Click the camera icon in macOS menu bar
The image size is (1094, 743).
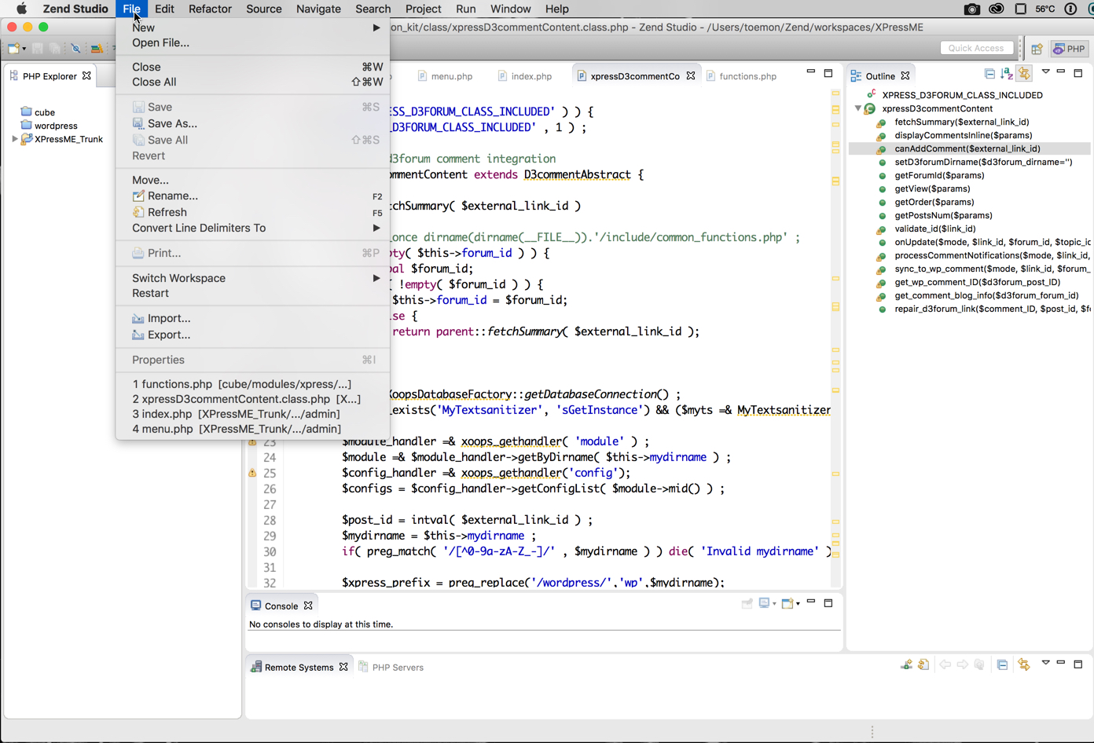coord(972,9)
